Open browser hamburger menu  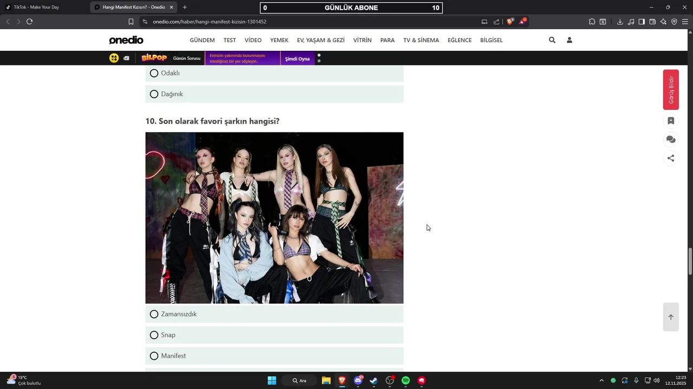pos(685,22)
